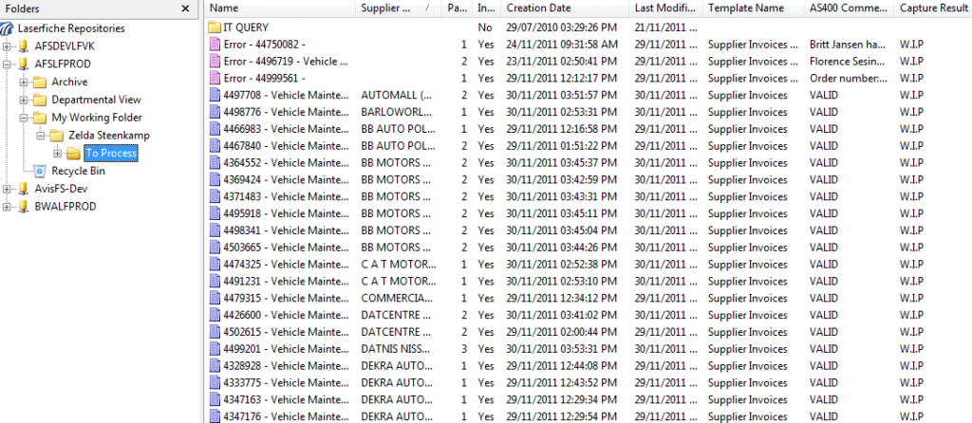Click the document icon for 4364552
This screenshot has height=423, width=972.
tap(215, 163)
